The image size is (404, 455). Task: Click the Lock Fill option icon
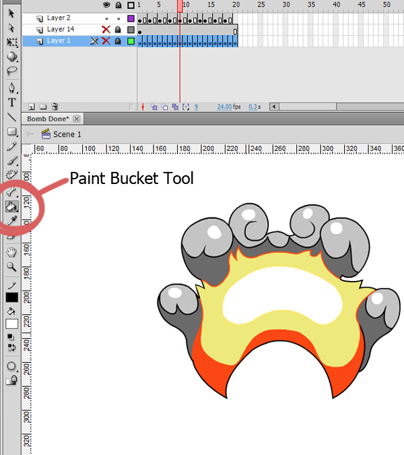tap(11, 380)
